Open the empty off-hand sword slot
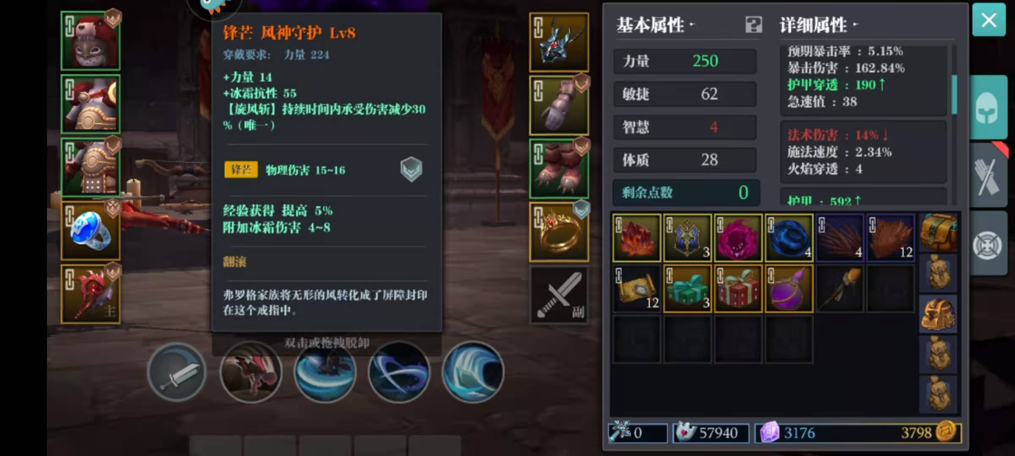 pos(559,295)
